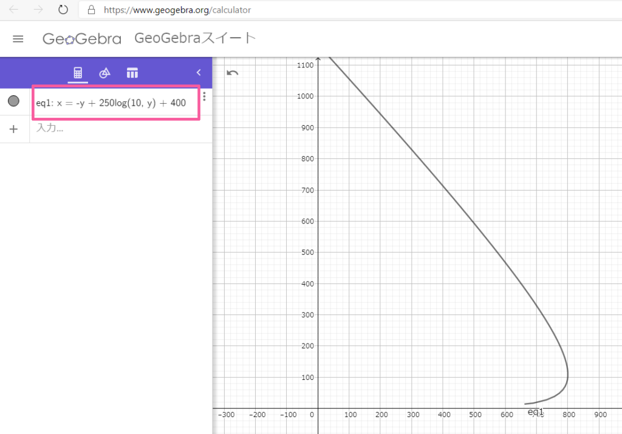This screenshot has width=622, height=434.
Task: Click the y-axis label 500
Action: [x=307, y=252]
